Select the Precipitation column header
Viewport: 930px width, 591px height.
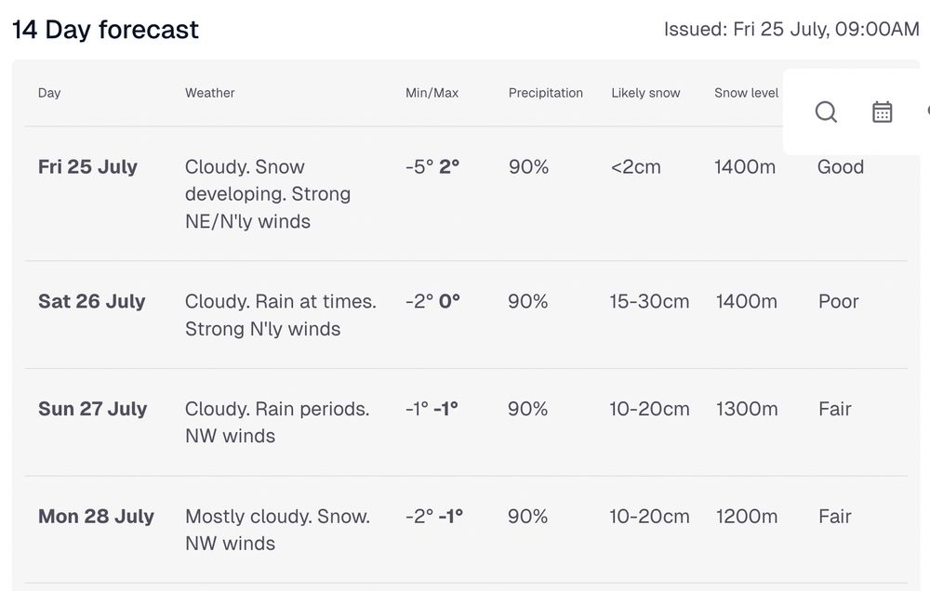[546, 93]
